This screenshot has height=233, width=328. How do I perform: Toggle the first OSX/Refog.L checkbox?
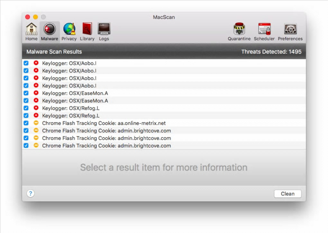26,108
